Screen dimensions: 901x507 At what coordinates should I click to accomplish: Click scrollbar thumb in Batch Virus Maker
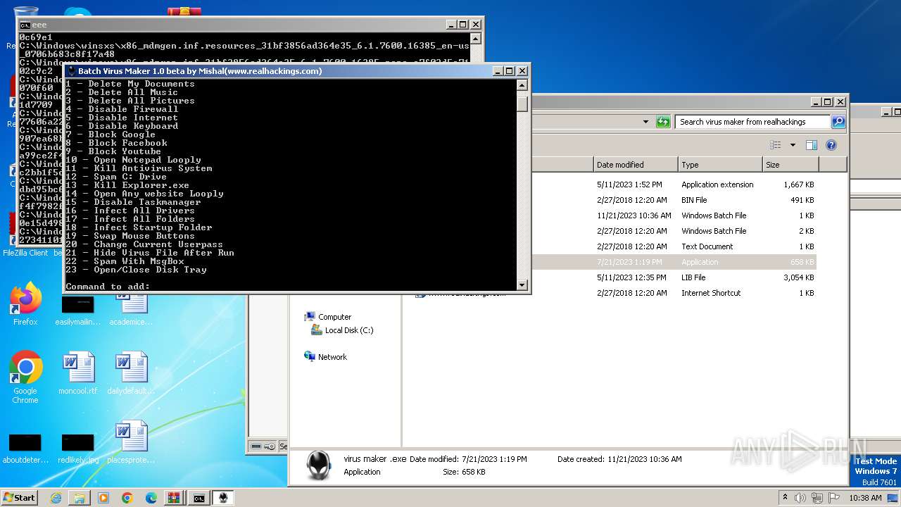[x=522, y=104]
